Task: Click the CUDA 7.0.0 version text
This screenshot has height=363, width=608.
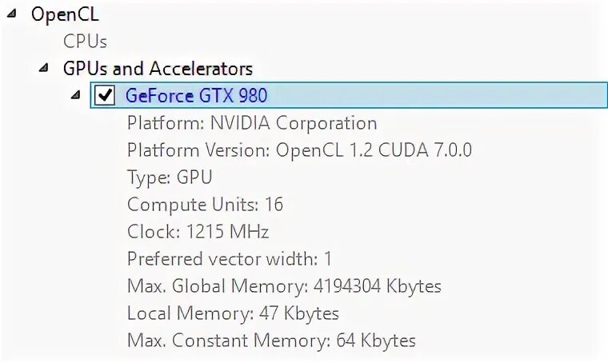Action: pos(436,150)
